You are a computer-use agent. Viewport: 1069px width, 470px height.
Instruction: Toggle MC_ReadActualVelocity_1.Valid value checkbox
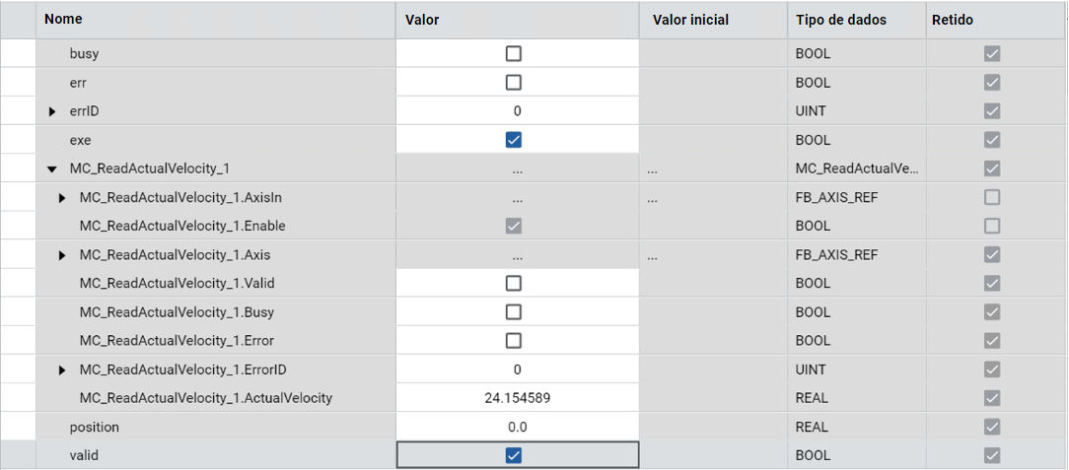[513, 283]
